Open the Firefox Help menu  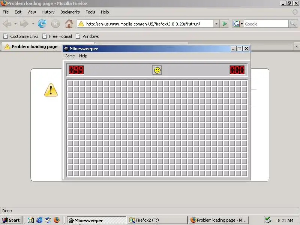tap(105, 12)
